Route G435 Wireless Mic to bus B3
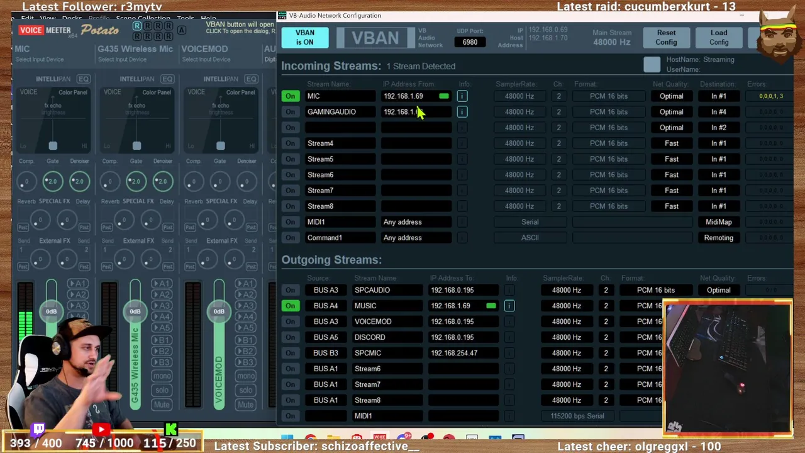This screenshot has height=453, width=805. [x=162, y=363]
